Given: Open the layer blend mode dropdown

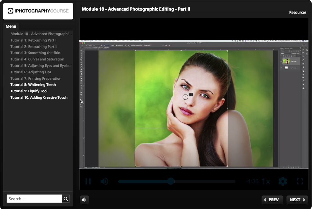Looking at the screenshot, I should 286,53.
